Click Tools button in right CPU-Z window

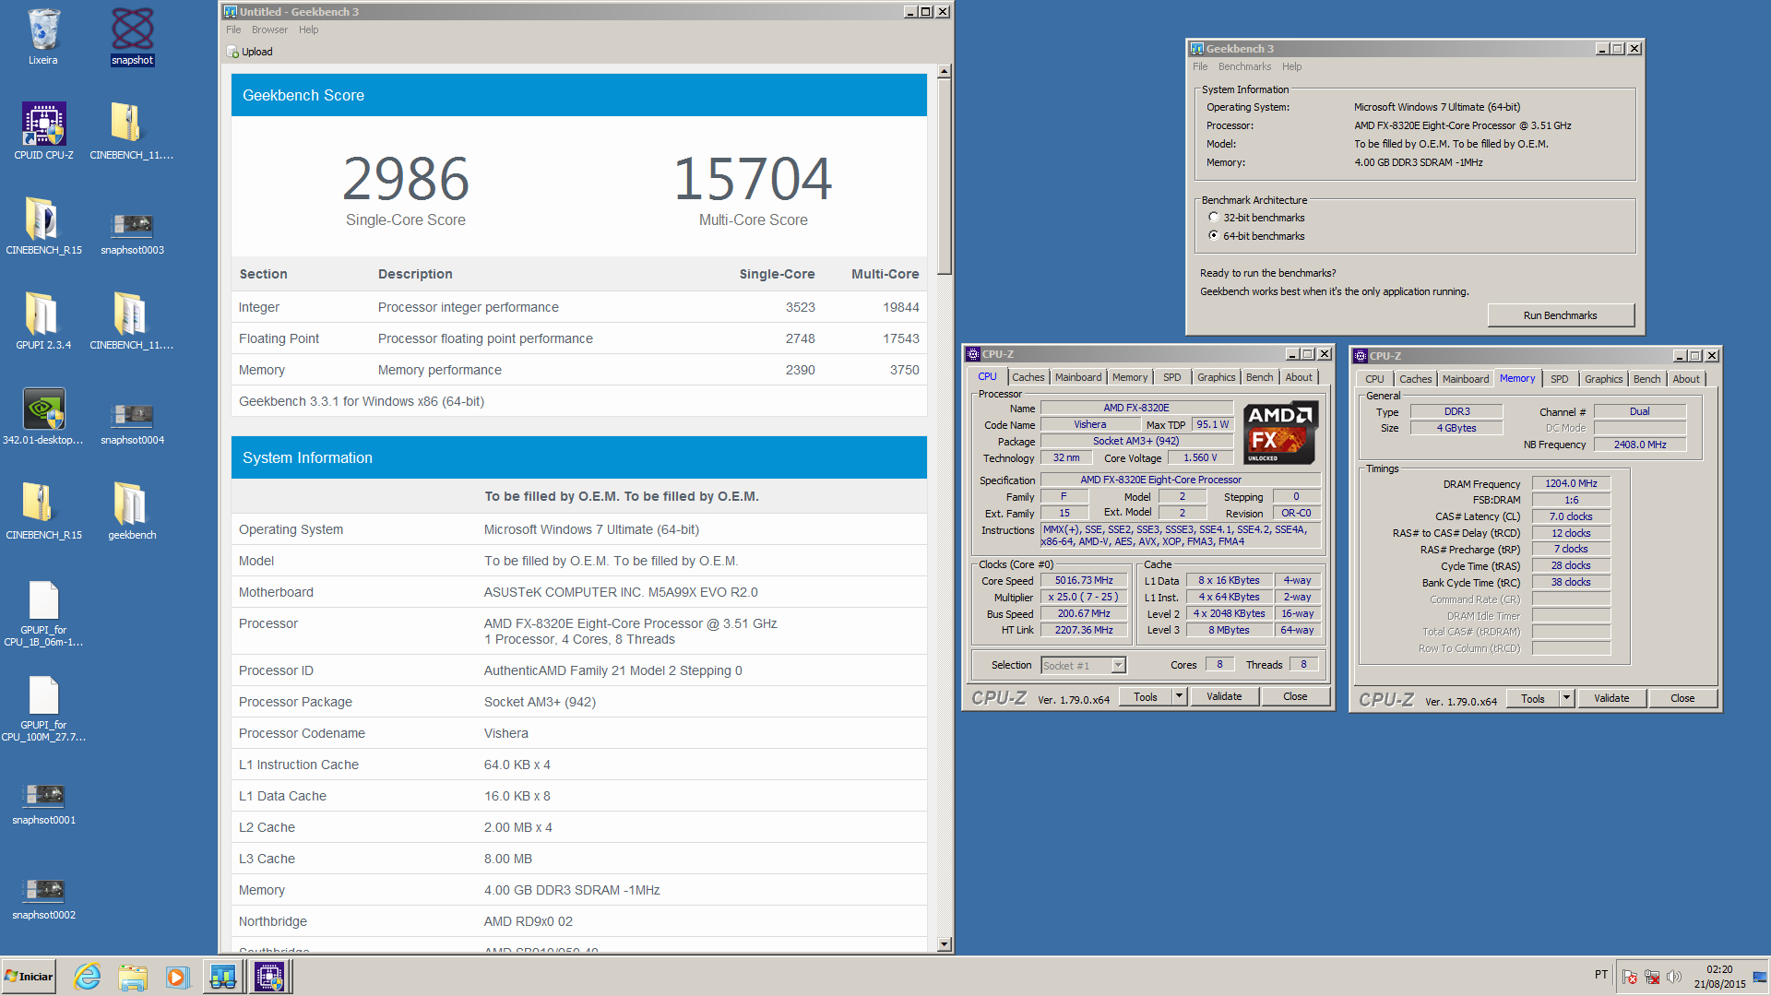[x=1533, y=699]
